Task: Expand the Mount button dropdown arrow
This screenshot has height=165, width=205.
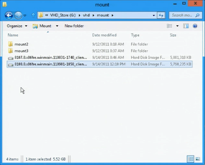Action: click(57, 26)
